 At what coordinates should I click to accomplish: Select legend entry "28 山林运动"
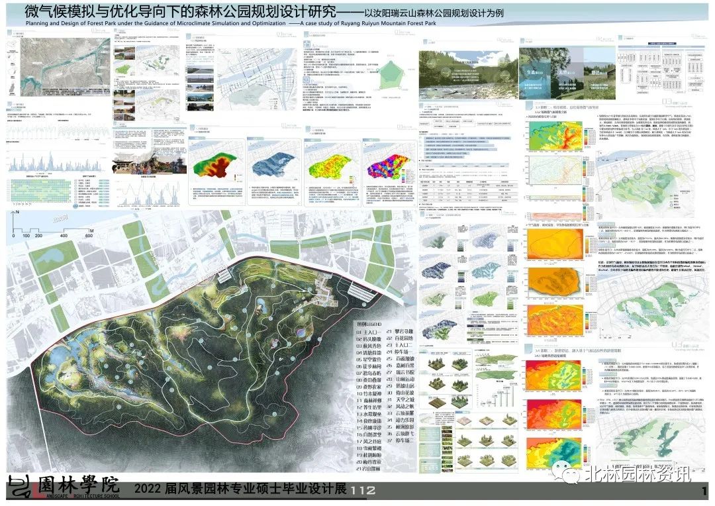(x=400, y=379)
